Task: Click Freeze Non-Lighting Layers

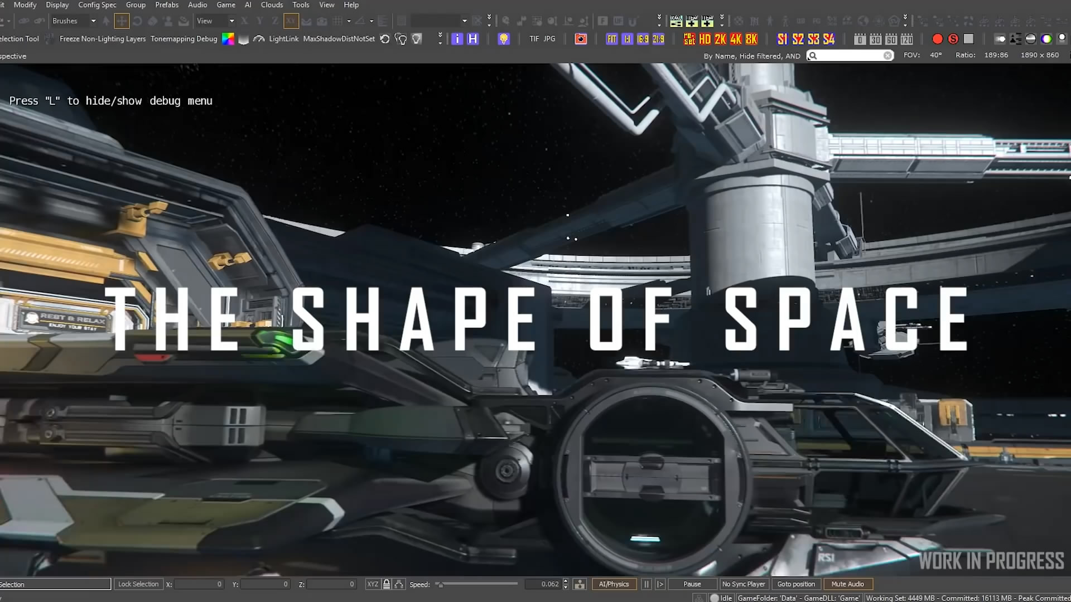Action: click(x=103, y=38)
